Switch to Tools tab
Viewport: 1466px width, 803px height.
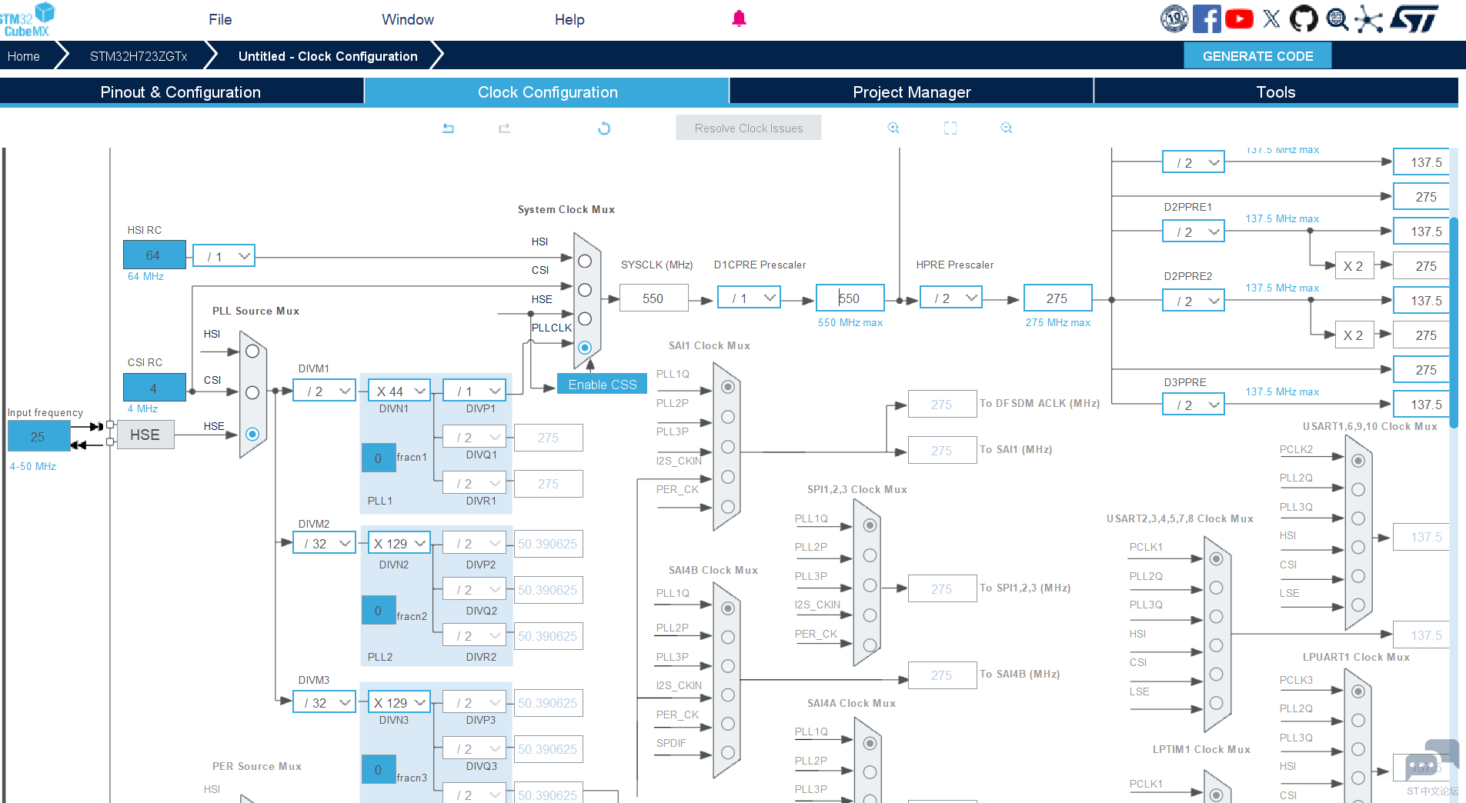[1276, 92]
